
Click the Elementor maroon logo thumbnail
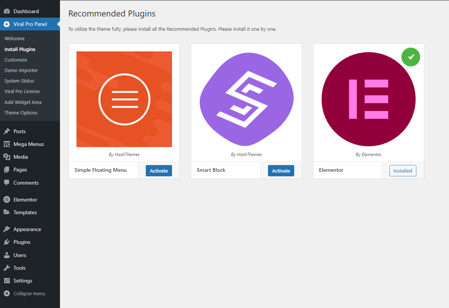point(368,99)
